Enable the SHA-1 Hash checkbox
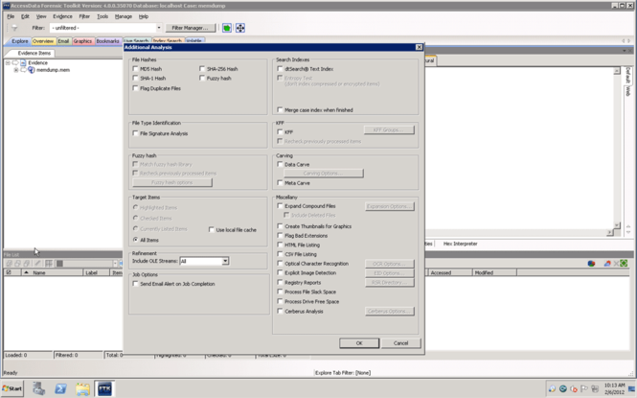 (135, 78)
